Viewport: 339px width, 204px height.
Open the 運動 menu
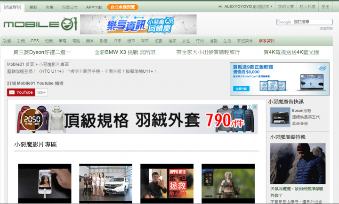point(214,41)
